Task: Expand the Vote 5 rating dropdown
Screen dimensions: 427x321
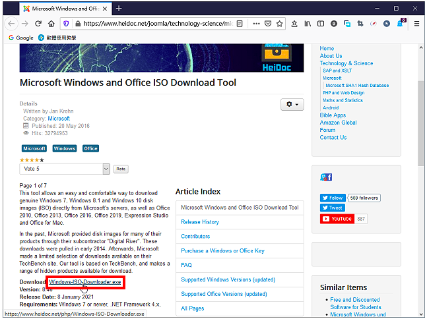Action: click(x=65, y=169)
